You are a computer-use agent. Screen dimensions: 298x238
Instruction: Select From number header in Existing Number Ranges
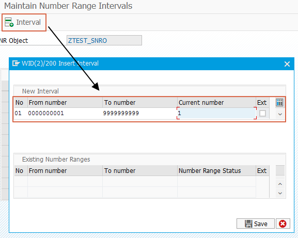(65, 170)
